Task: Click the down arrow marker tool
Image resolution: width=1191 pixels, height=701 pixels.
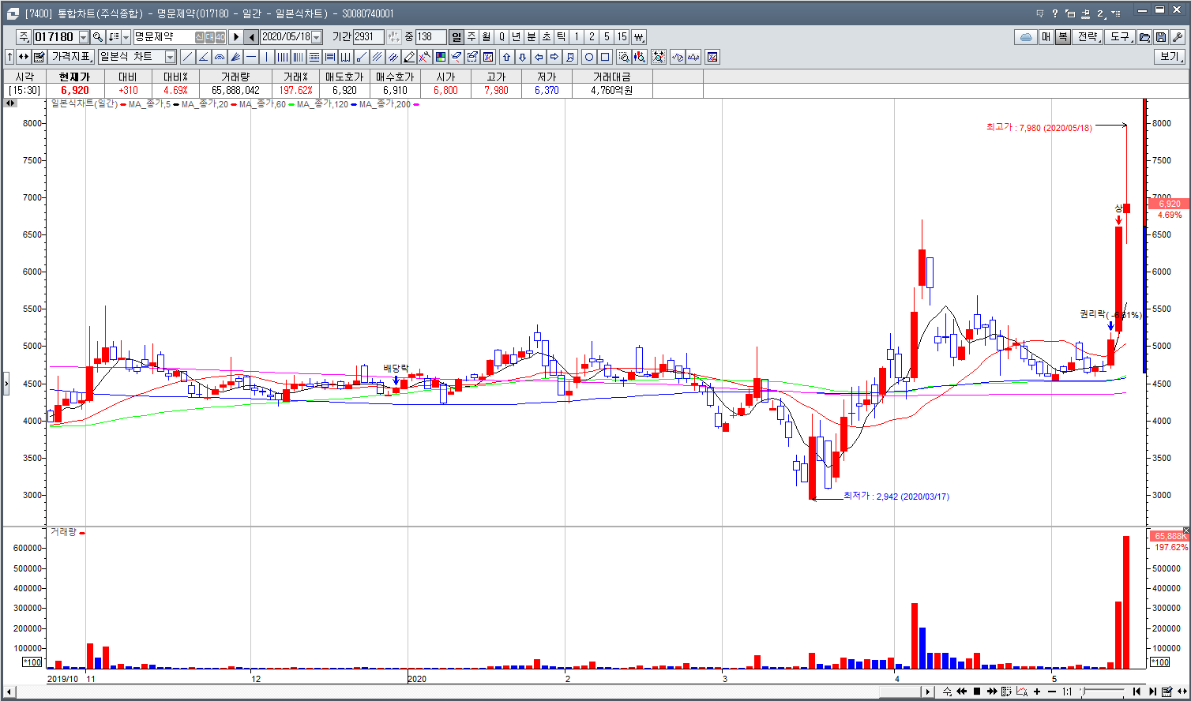Action: pyautogui.click(x=522, y=57)
